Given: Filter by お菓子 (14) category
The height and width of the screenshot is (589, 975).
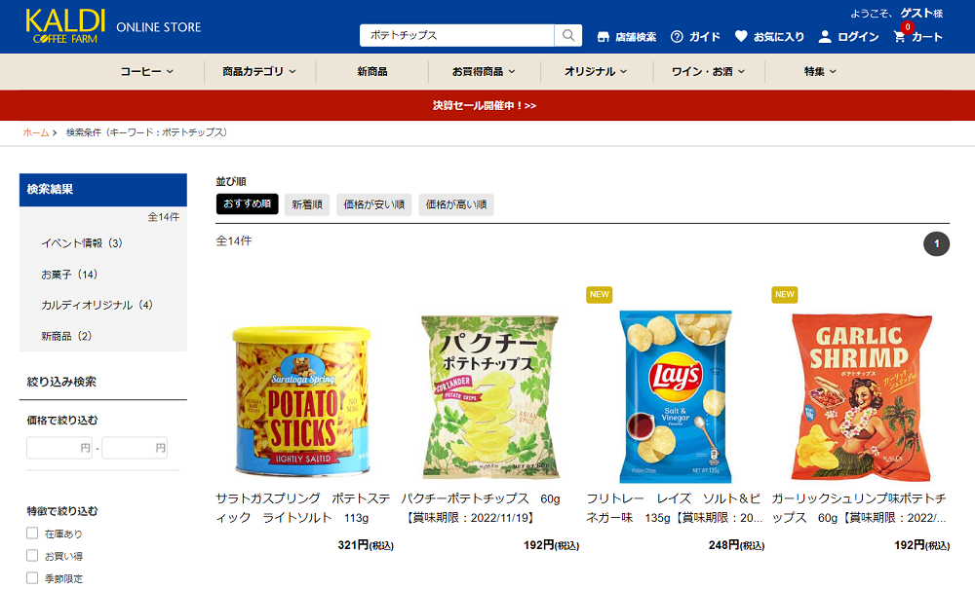Looking at the screenshot, I should [69, 275].
